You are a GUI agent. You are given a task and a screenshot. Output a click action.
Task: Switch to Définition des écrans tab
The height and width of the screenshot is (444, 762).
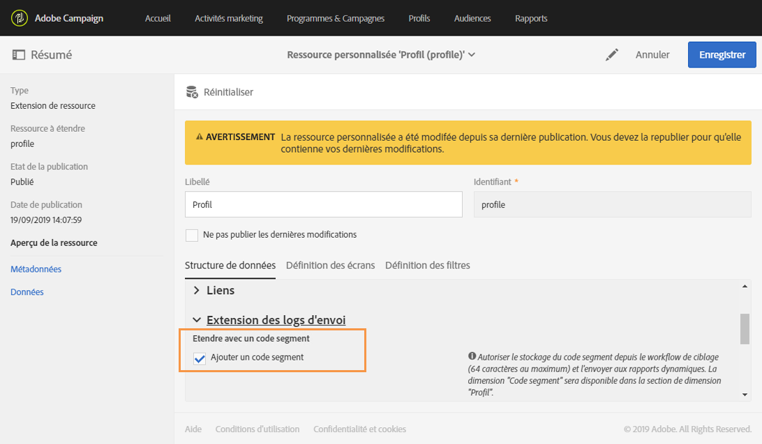point(331,266)
